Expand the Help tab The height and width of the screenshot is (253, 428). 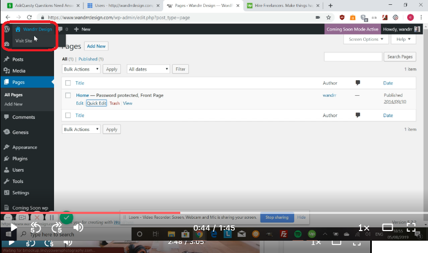403,39
